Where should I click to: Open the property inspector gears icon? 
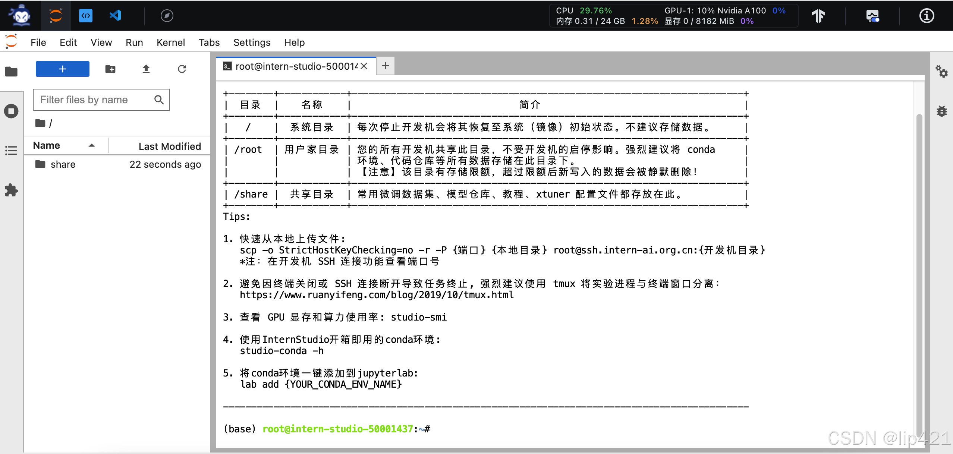941,71
